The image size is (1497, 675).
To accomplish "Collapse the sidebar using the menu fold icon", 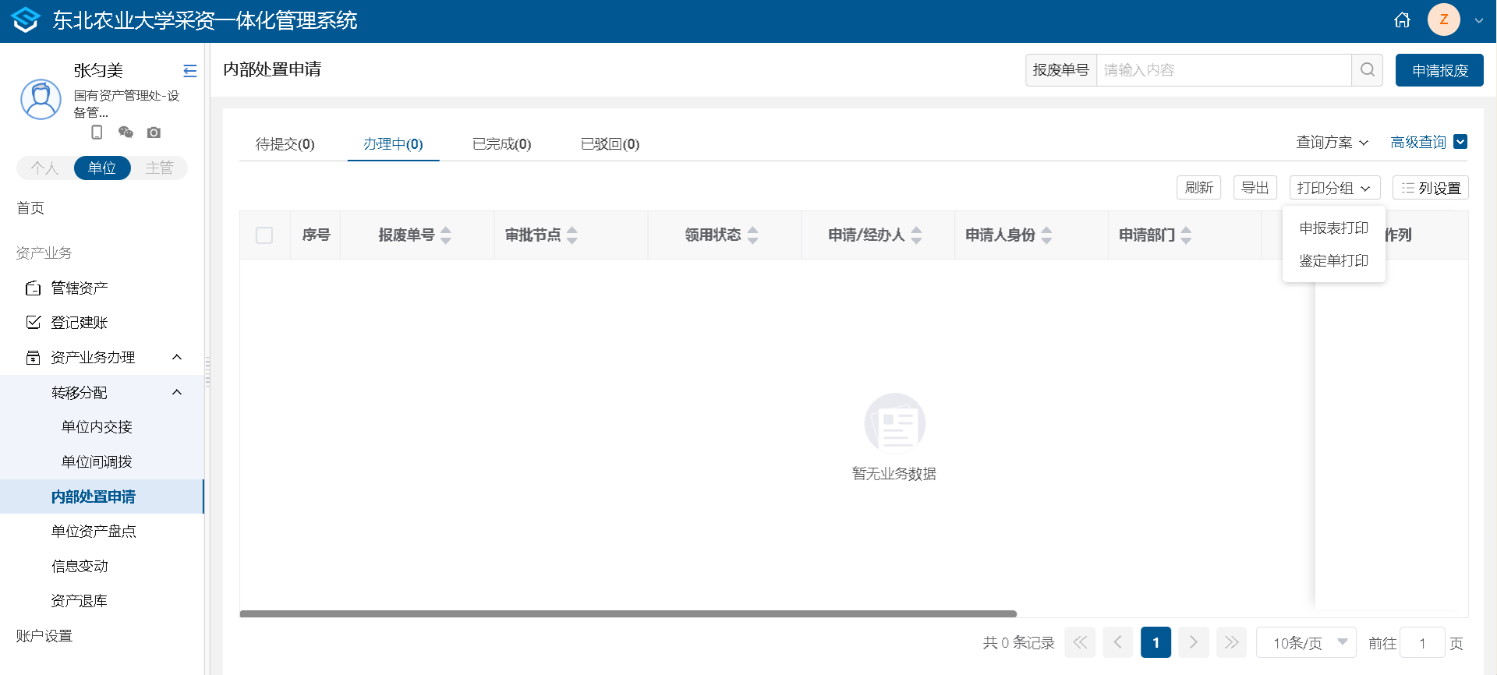I will [189, 71].
